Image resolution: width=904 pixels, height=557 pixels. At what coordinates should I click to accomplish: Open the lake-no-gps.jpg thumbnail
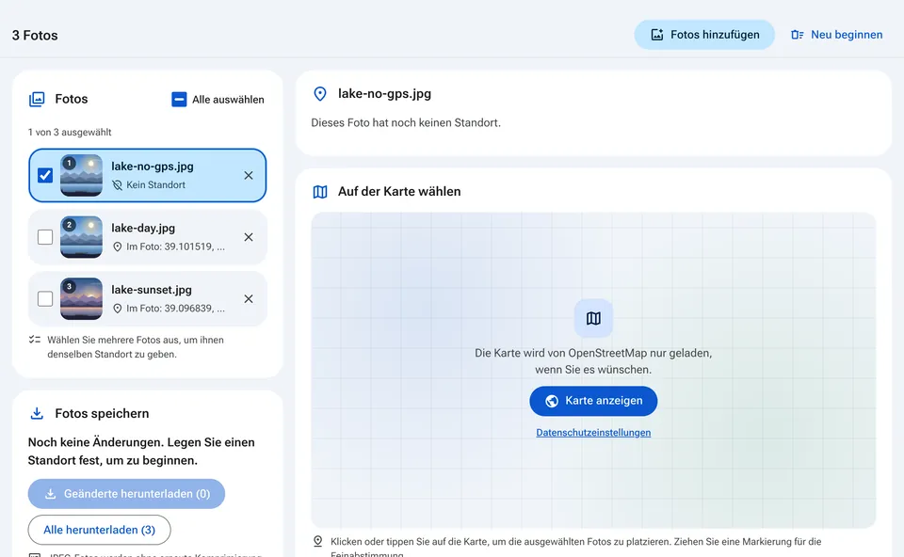[x=81, y=175]
